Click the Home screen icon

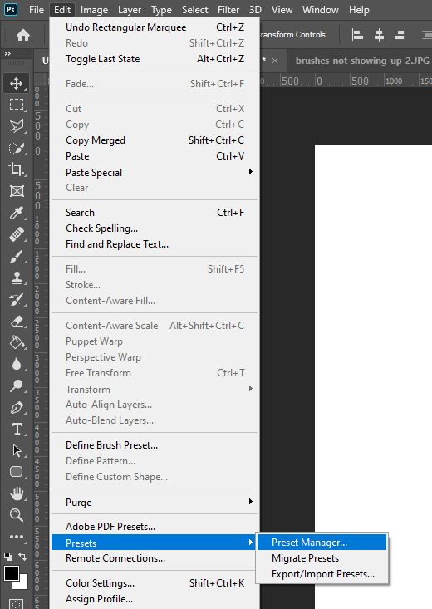[x=23, y=36]
